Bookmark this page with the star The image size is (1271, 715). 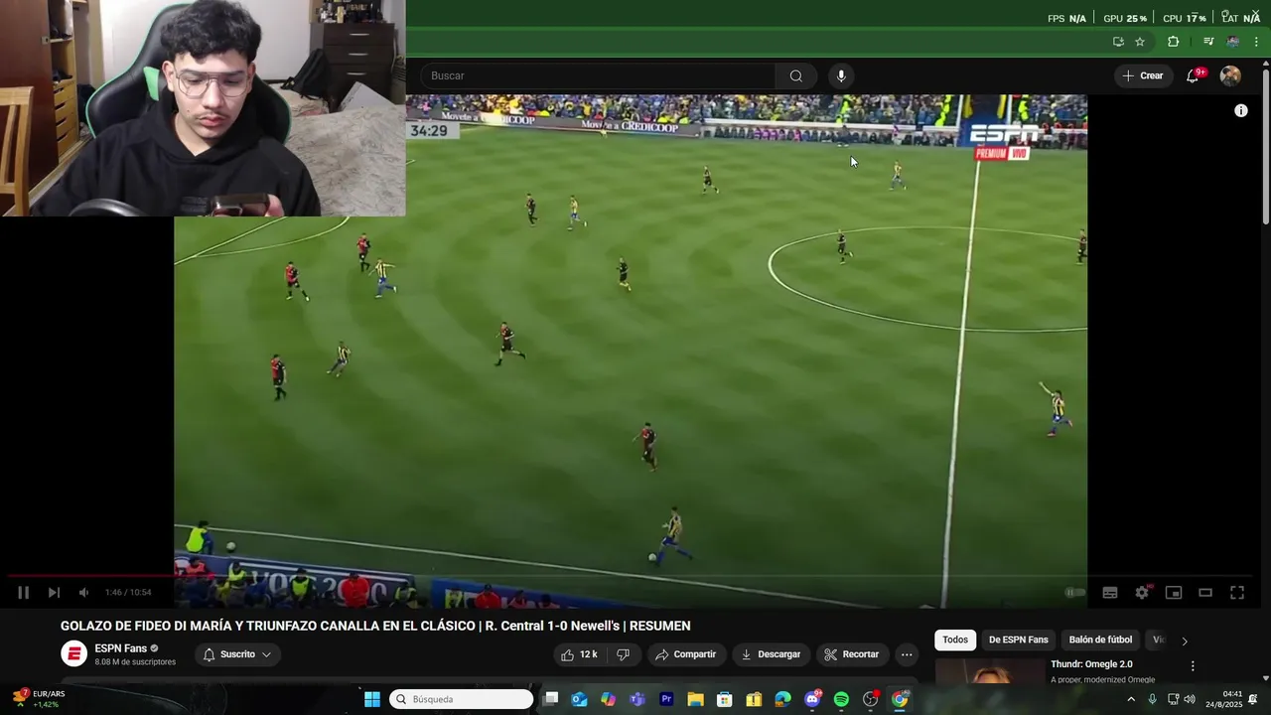tap(1140, 42)
